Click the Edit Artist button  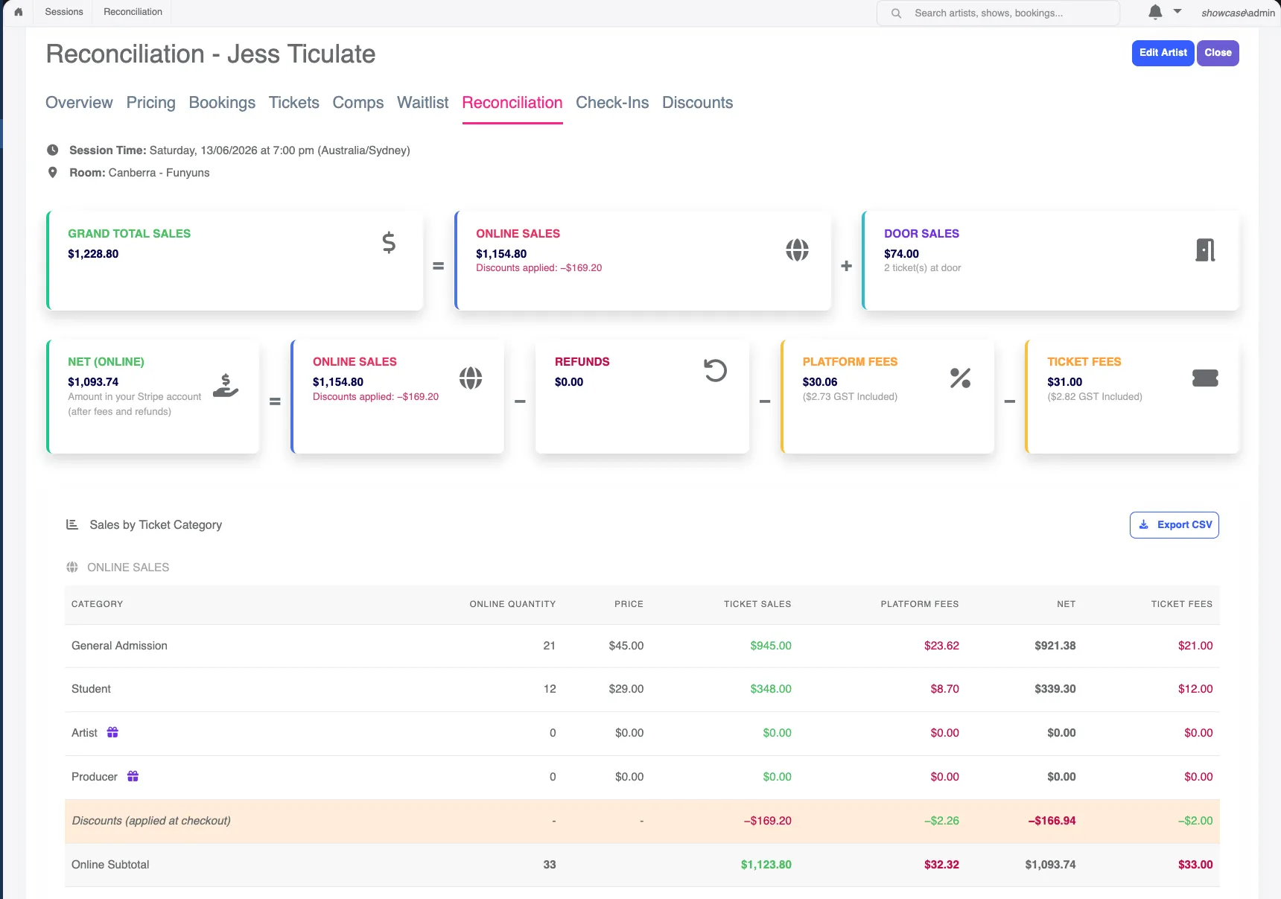[1163, 53]
